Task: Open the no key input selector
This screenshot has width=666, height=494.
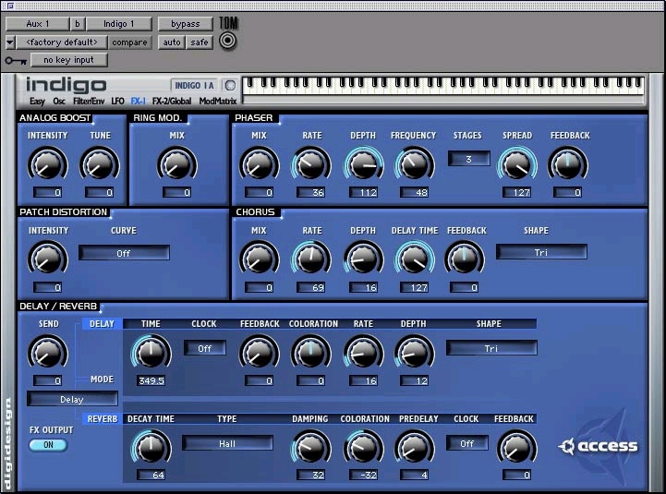Action: pyautogui.click(x=68, y=60)
